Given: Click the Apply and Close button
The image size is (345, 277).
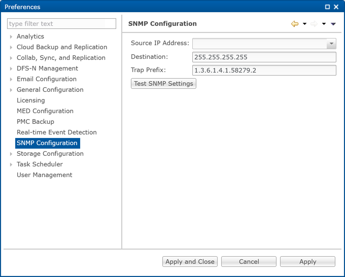Looking at the screenshot, I should tap(190, 262).
